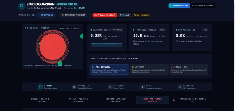The width and height of the screenshot is (235, 111).
Task: Click the 19.5 ms transcode latency value
Action: pos(141,36)
